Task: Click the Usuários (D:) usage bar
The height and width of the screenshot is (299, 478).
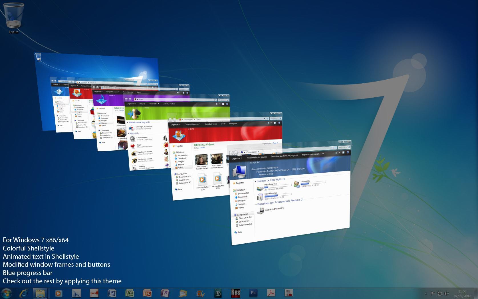Action: [313, 183]
